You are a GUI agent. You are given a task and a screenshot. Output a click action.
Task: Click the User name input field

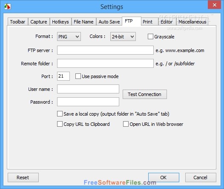point(88,89)
